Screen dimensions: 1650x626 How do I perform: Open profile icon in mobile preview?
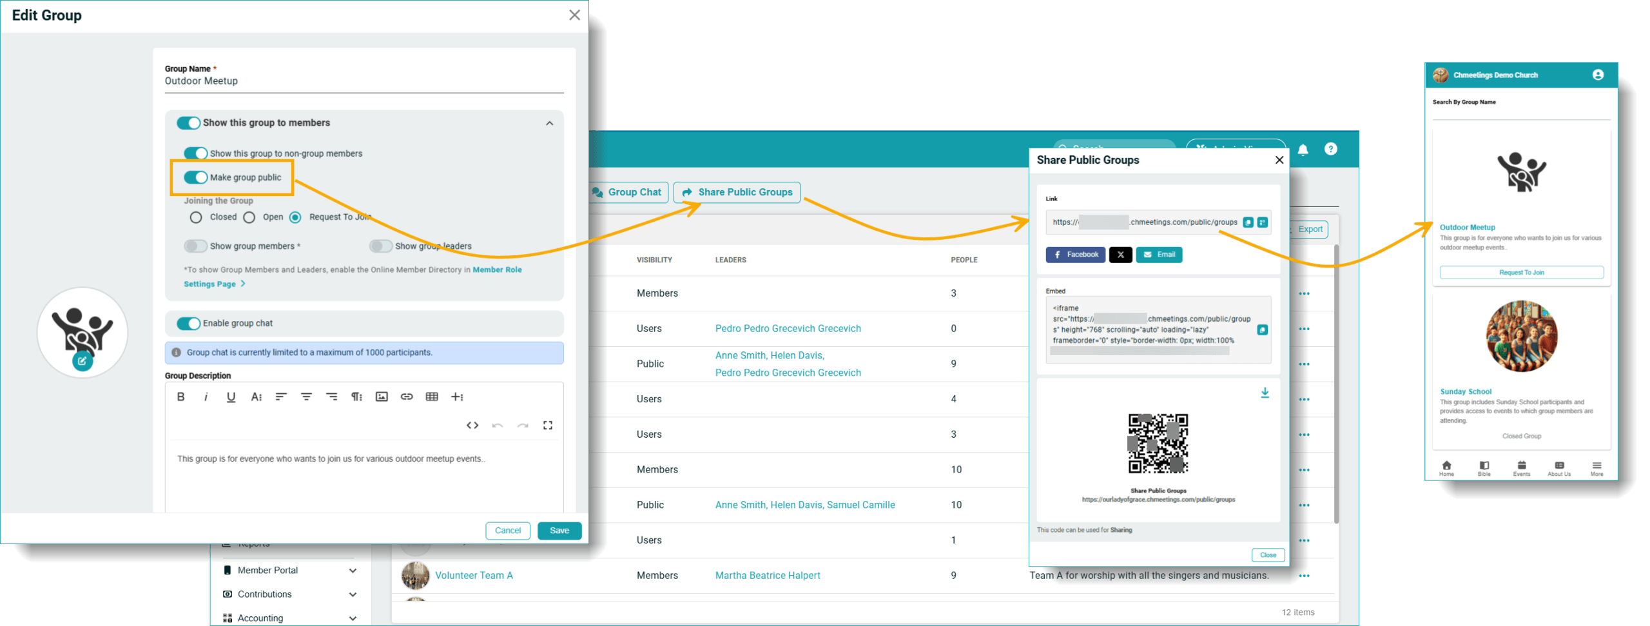pyautogui.click(x=1597, y=75)
